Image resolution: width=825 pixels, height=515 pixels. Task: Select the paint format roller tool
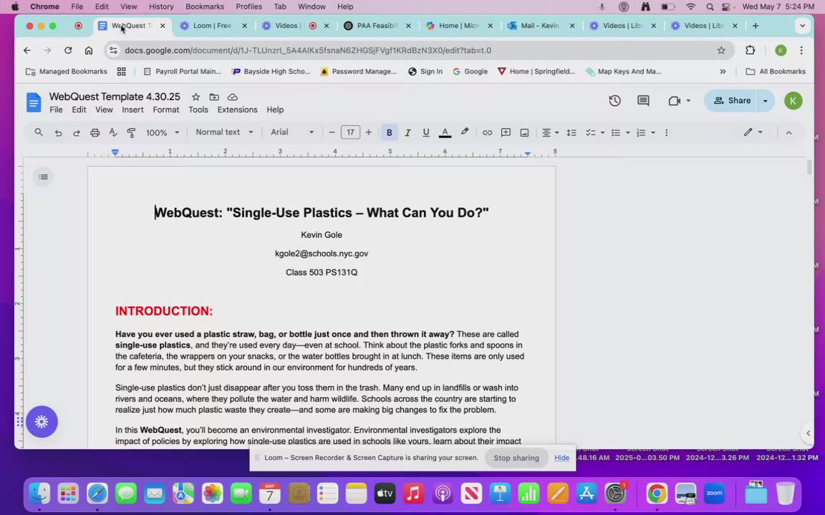click(x=132, y=132)
